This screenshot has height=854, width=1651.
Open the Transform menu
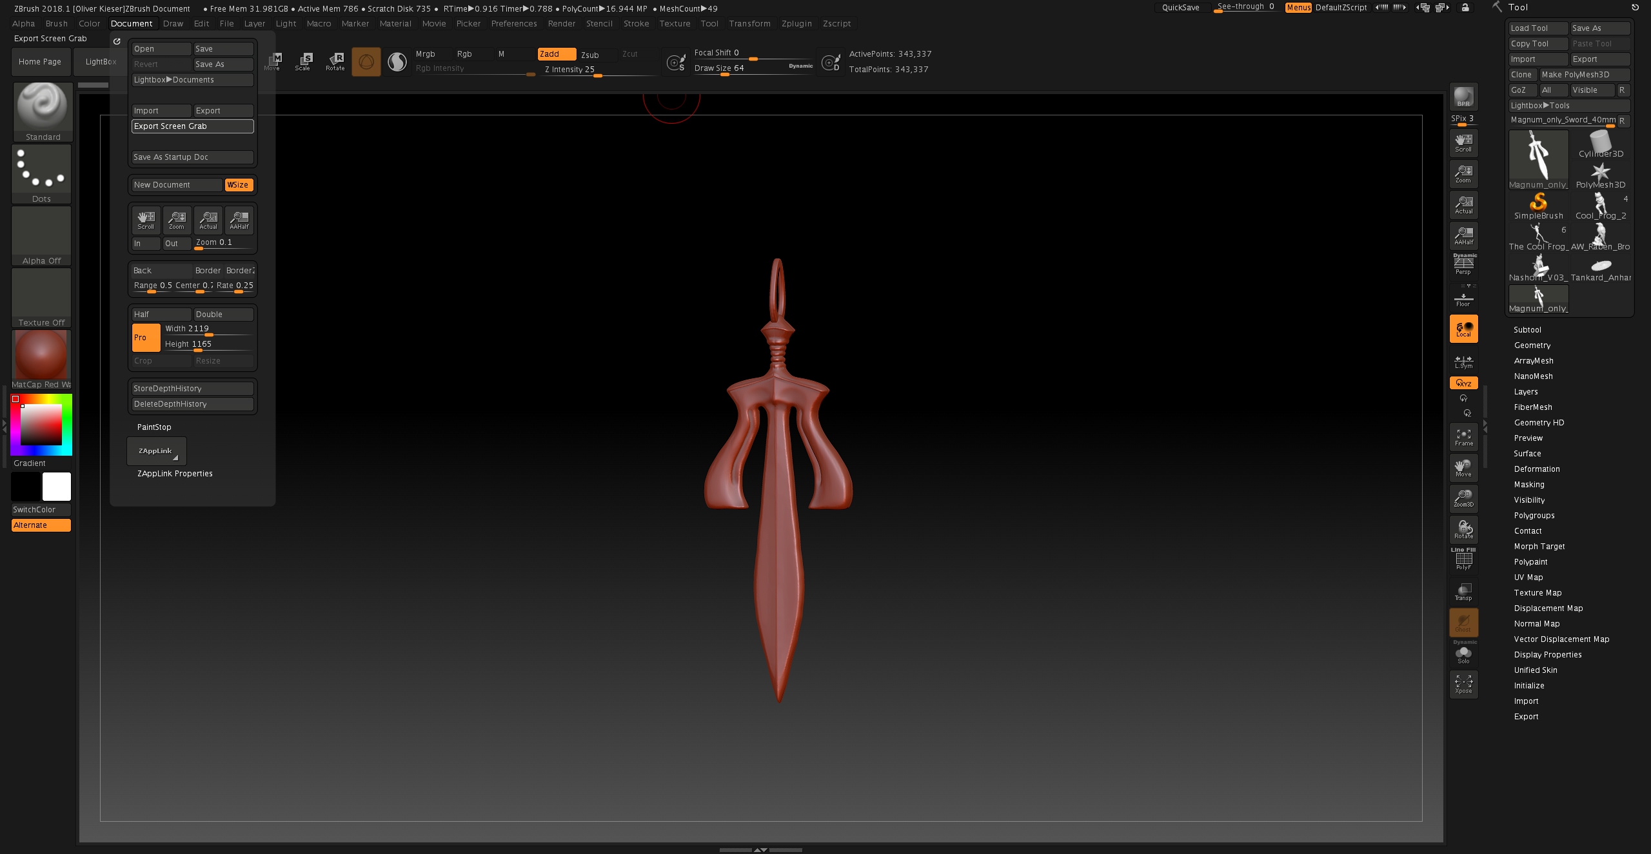(x=749, y=24)
